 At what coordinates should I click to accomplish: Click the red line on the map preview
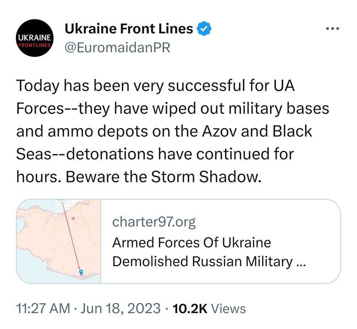pyautogui.click(x=69, y=235)
